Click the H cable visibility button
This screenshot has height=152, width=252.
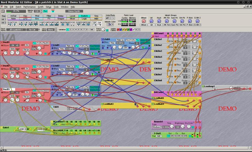[x=136, y=30]
